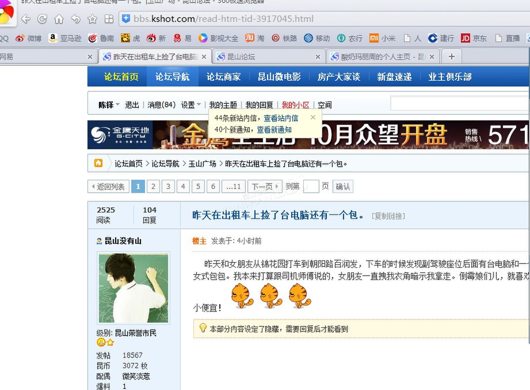Open poster 昆山没有山 avatar image

[133, 288]
